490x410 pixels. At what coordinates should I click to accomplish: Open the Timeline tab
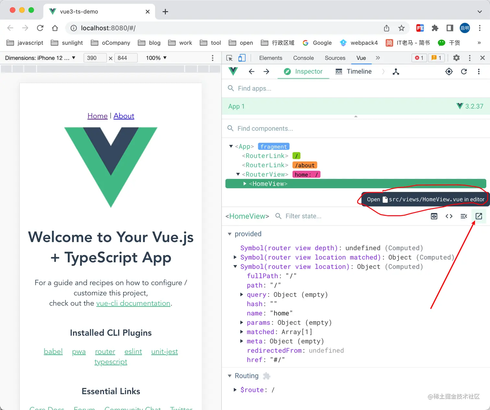point(354,72)
